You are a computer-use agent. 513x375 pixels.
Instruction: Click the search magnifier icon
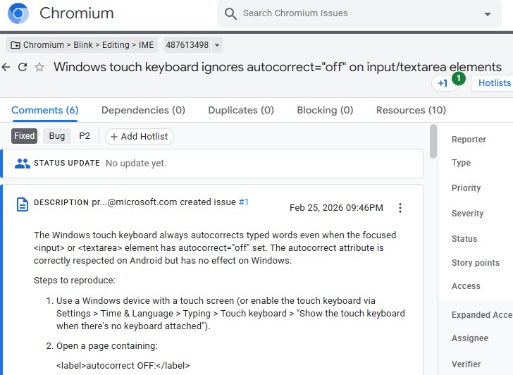(x=230, y=13)
